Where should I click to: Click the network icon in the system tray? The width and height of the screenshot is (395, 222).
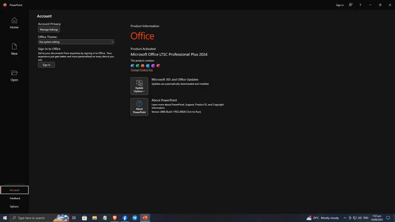click(355, 218)
